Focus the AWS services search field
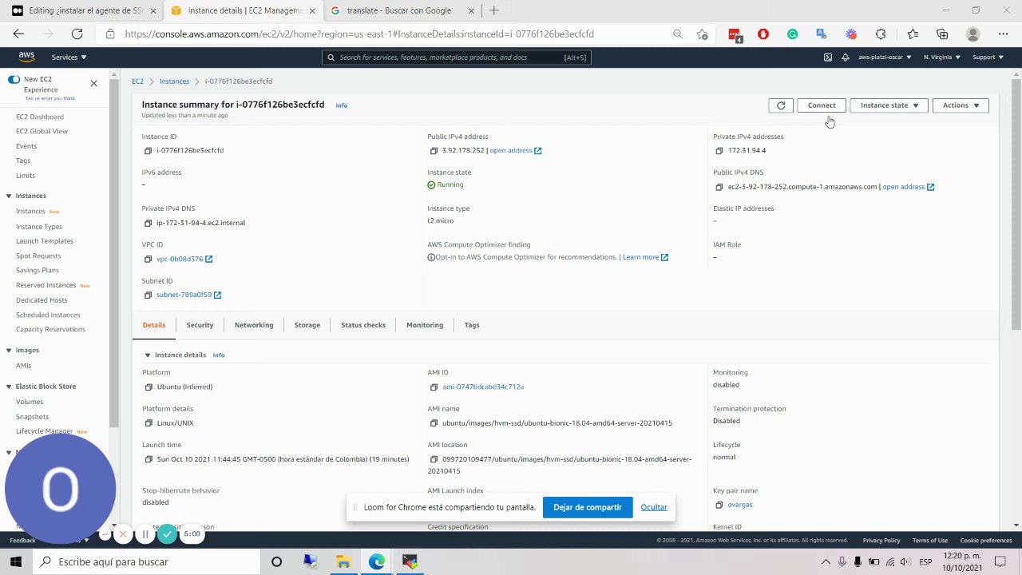Viewport: 1022px width, 575px height. coord(457,57)
